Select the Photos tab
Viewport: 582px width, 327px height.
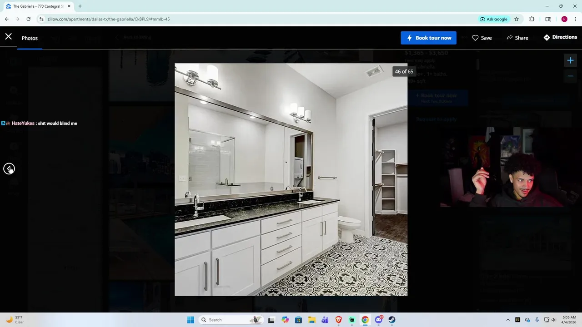(30, 38)
